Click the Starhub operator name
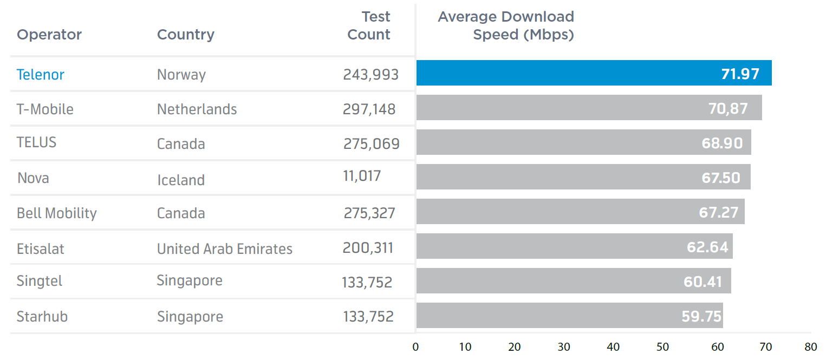 click(42, 316)
